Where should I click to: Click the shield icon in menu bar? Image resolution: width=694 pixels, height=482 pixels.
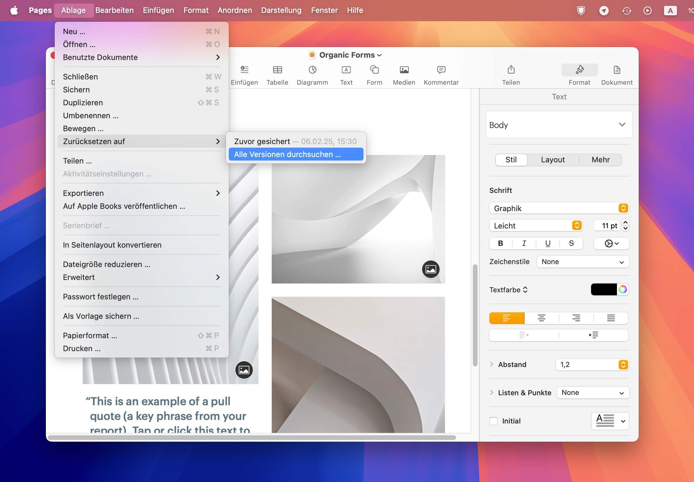pos(581,11)
